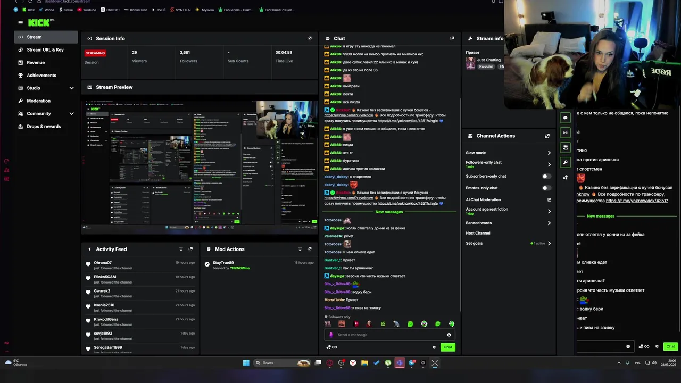Viewport: 681px width, 383px height.
Task: Click KrokodilGena in Activity Feed
Action: pos(106,319)
